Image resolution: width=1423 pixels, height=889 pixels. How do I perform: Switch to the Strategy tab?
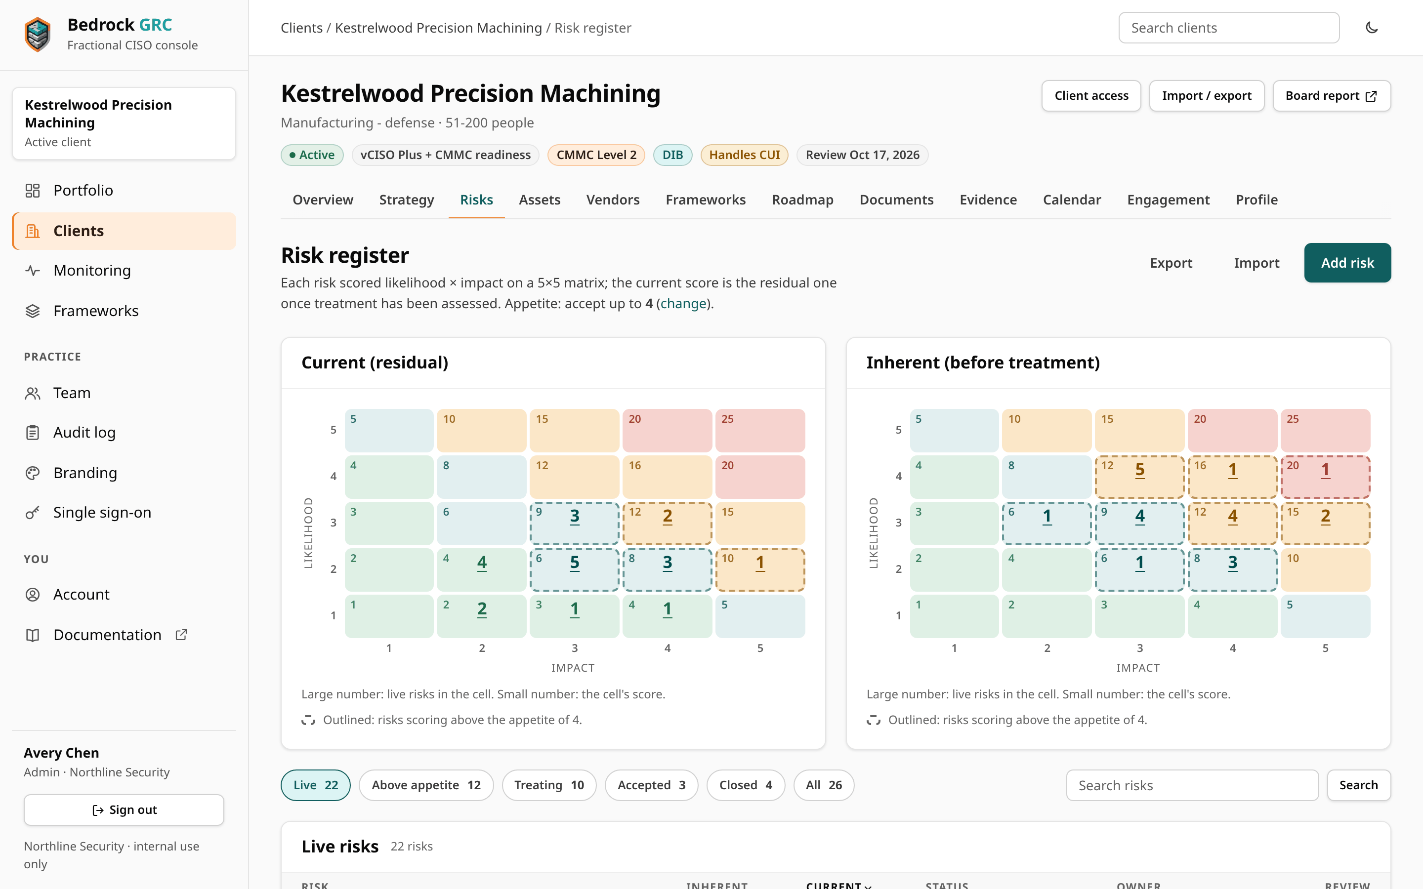(x=406, y=200)
